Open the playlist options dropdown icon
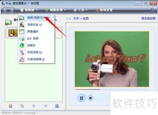Viewport: 158px width, 115px height. click(57, 106)
